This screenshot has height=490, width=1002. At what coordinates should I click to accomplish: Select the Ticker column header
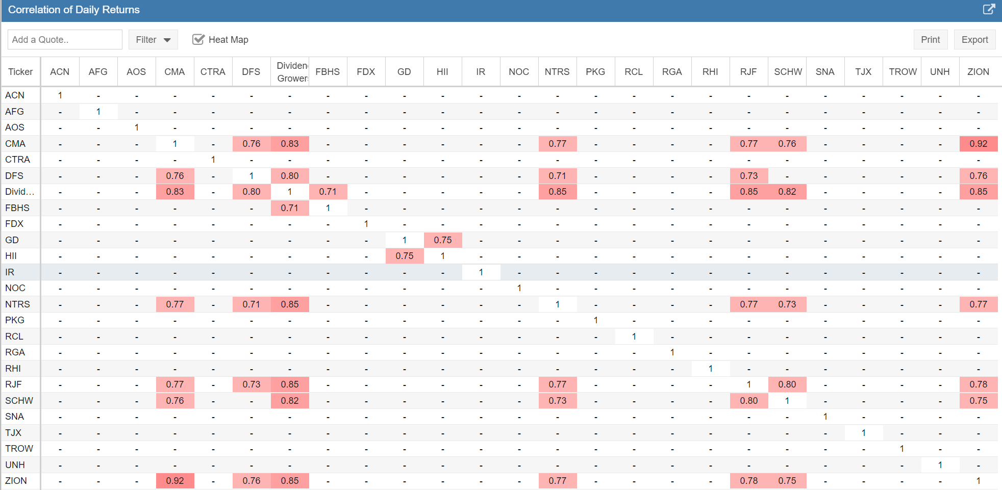(x=20, y=72)
